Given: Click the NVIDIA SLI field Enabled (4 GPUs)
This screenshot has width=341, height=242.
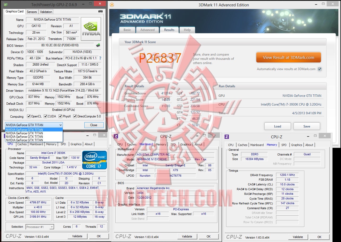Looking at the screenshot, I should pyautogui.click(x=63, y=110).
